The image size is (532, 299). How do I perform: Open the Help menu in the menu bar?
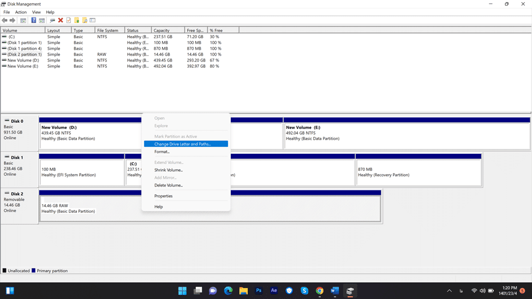(50, 12)
